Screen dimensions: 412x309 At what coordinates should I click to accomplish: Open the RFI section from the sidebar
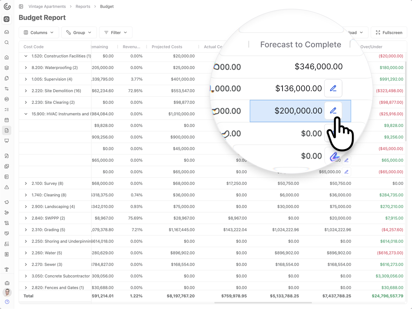point(7,99)
